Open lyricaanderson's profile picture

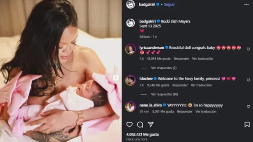[x=130, y=49]
